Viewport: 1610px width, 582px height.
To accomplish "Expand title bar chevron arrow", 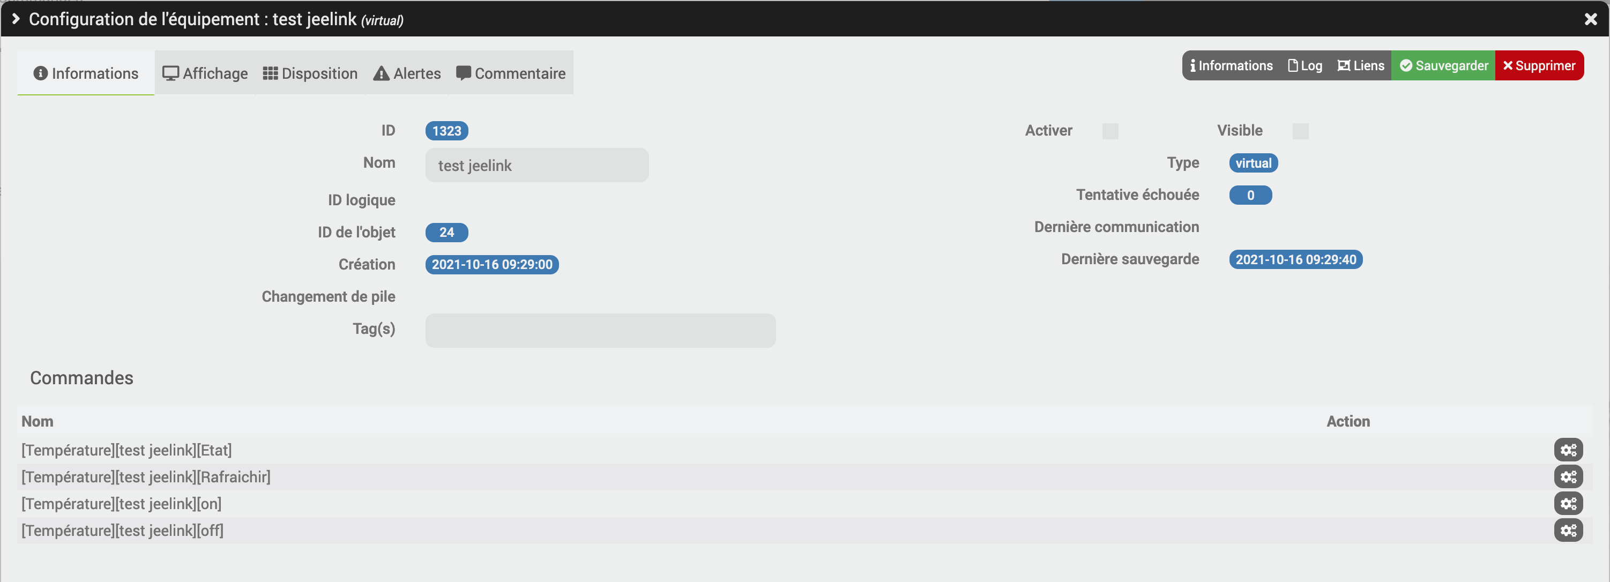I will tap(16, 19).
